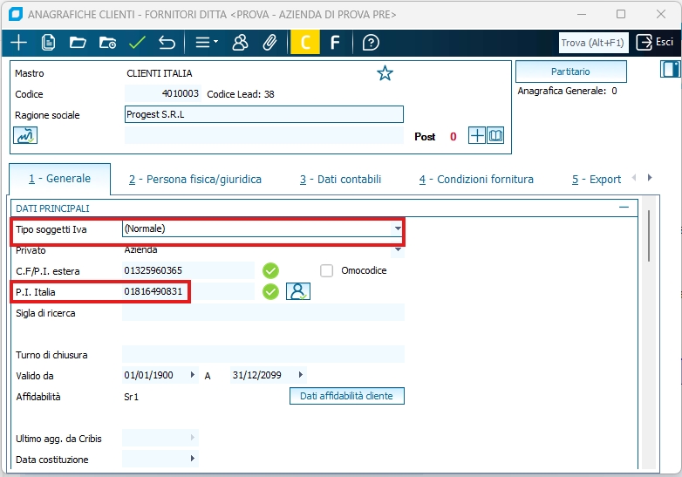This screenshot has height=477, width=682.
Task: Switch to 2 - Persona fisica/giuridica tab
Action: [195, 180]
